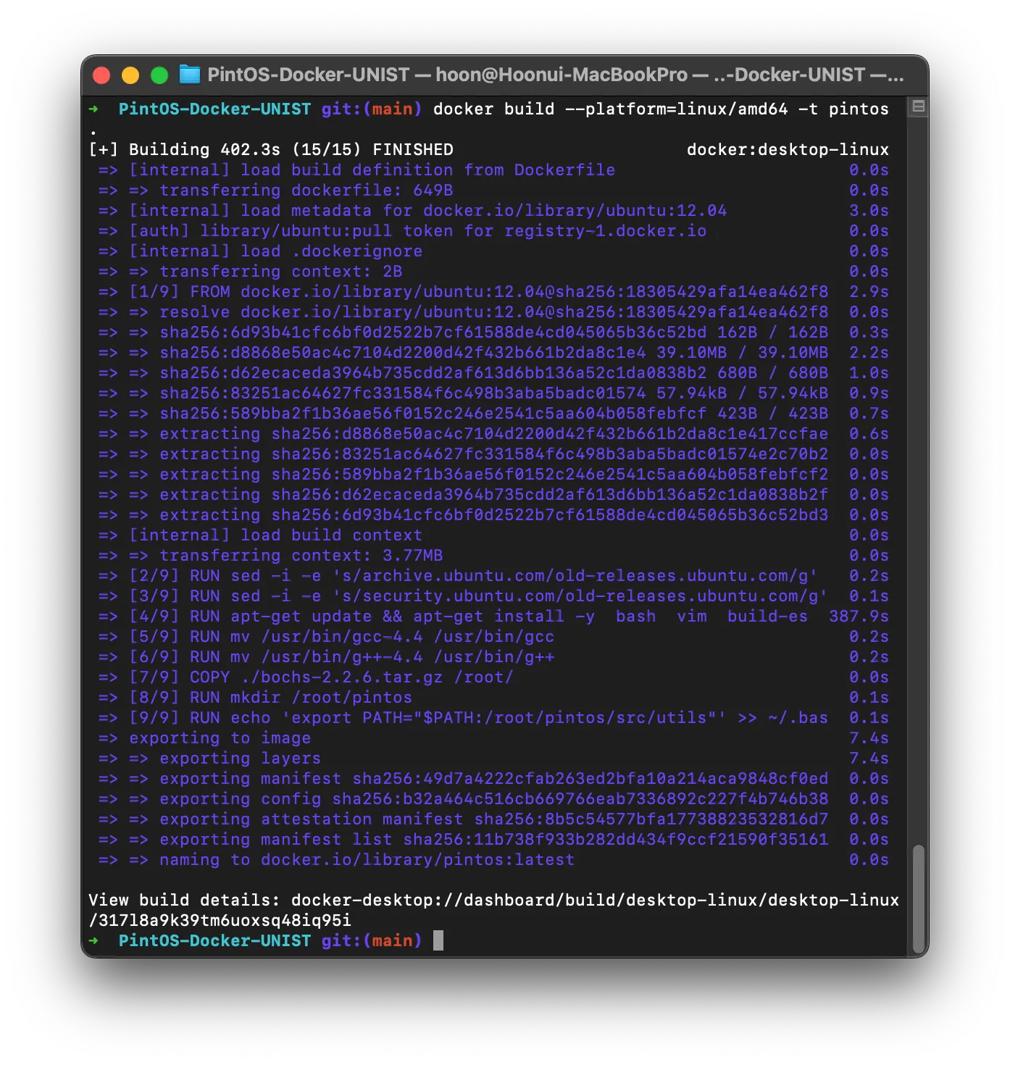
Task: Click the green arrow on the top prompt line
Action: point(93,109)
